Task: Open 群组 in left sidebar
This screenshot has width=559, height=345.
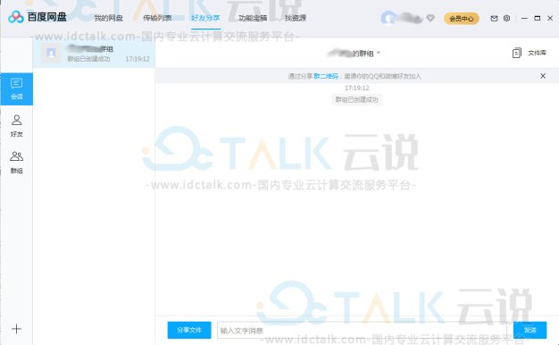Action: coord(17,163)
